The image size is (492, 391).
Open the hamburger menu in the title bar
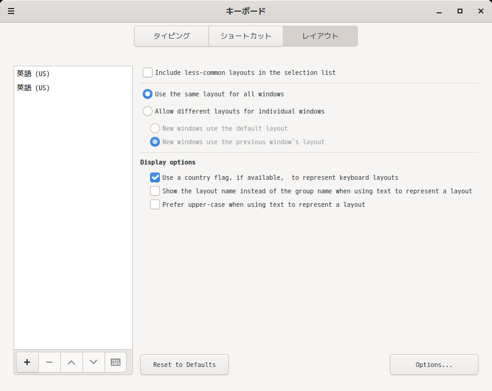pyautogui.click(x=11, y=11)
